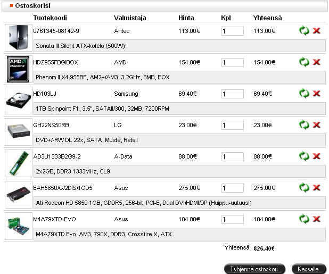Click manufacturer name Samsung
Viewport: 329px width, 274px height.
pyautogui.click(x=126, y=94)
